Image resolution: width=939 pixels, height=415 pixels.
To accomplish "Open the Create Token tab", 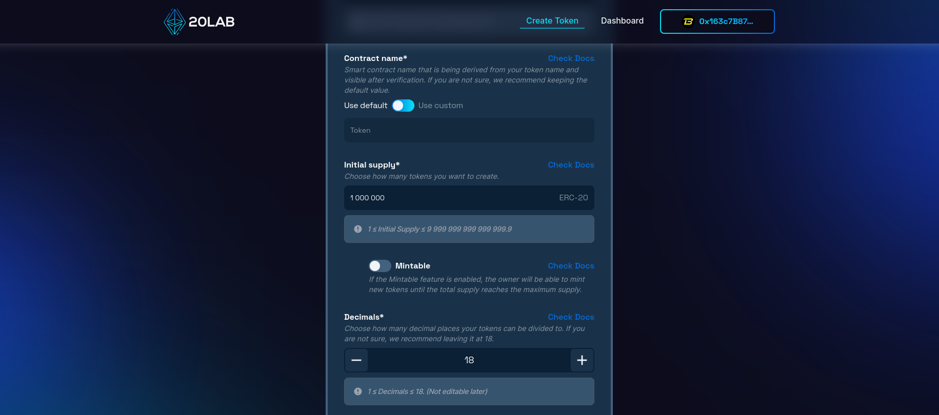I will 552,21.
